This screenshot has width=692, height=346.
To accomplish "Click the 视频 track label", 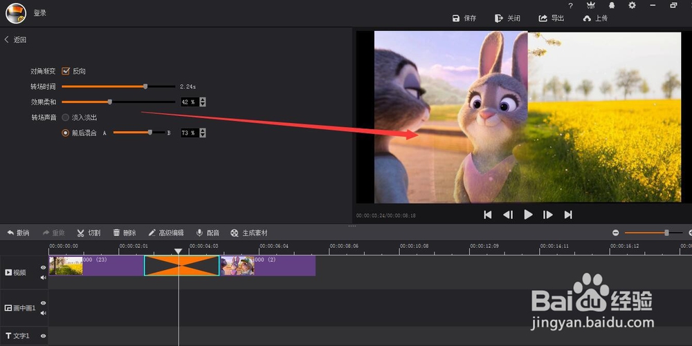I will click(x=15, y=273).
